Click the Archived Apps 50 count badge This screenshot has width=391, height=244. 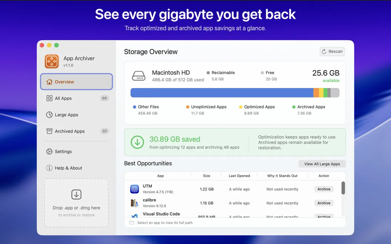coord(104,131)
